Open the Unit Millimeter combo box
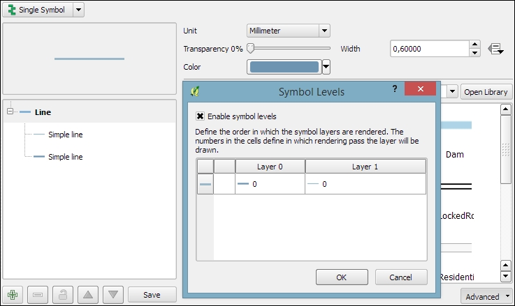 tap(289, 31)
